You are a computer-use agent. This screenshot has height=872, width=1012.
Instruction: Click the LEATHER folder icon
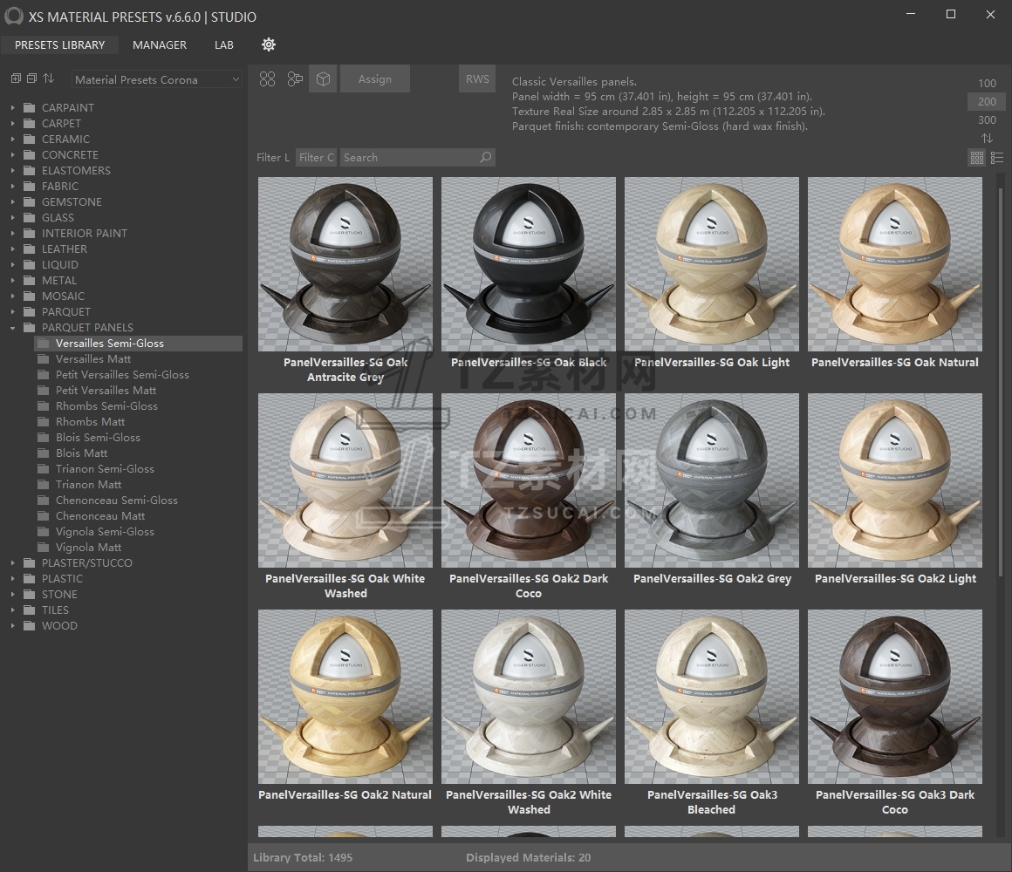[29, 249]
